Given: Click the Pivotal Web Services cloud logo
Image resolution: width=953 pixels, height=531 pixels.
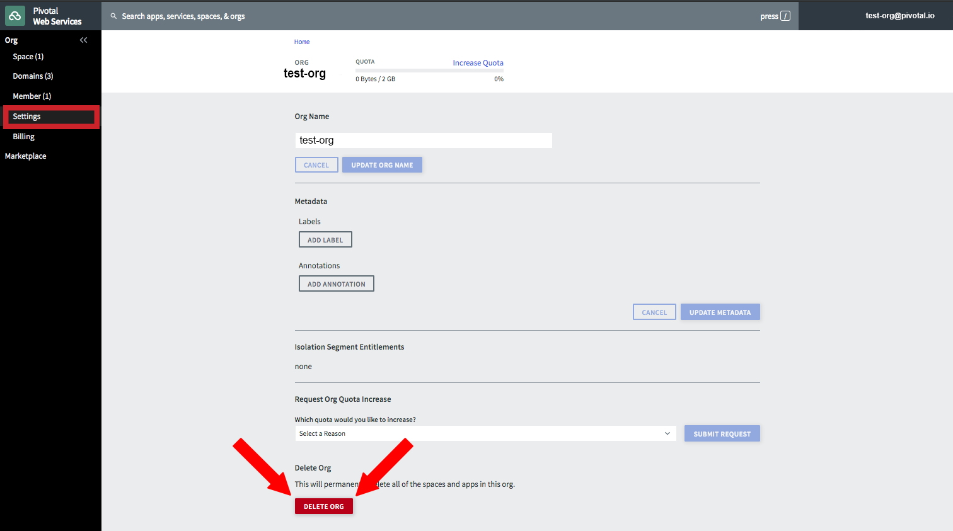Looking at the screenshot, I should pos(15,16).
